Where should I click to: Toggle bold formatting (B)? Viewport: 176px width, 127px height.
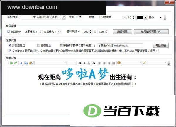click(80, 63)
